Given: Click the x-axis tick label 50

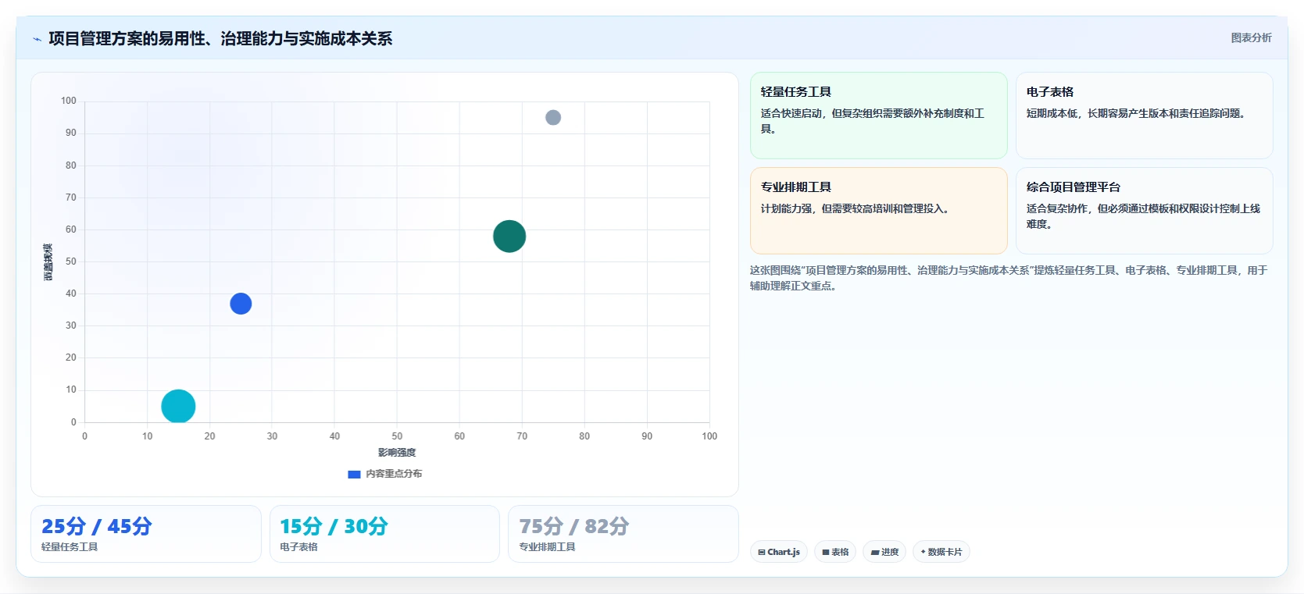Looking at the screenshot, I should (397, 436).
